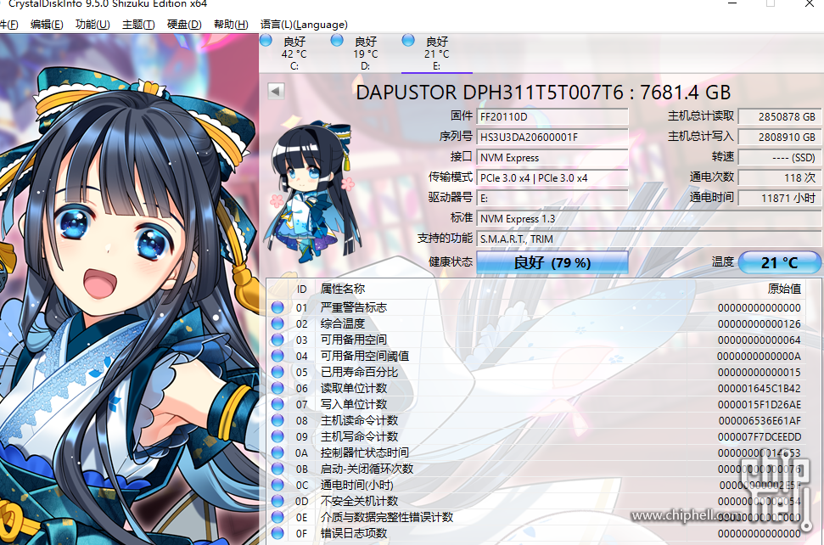Click the interface field NVM Express

pyautogui.click(x=552, y=157)
